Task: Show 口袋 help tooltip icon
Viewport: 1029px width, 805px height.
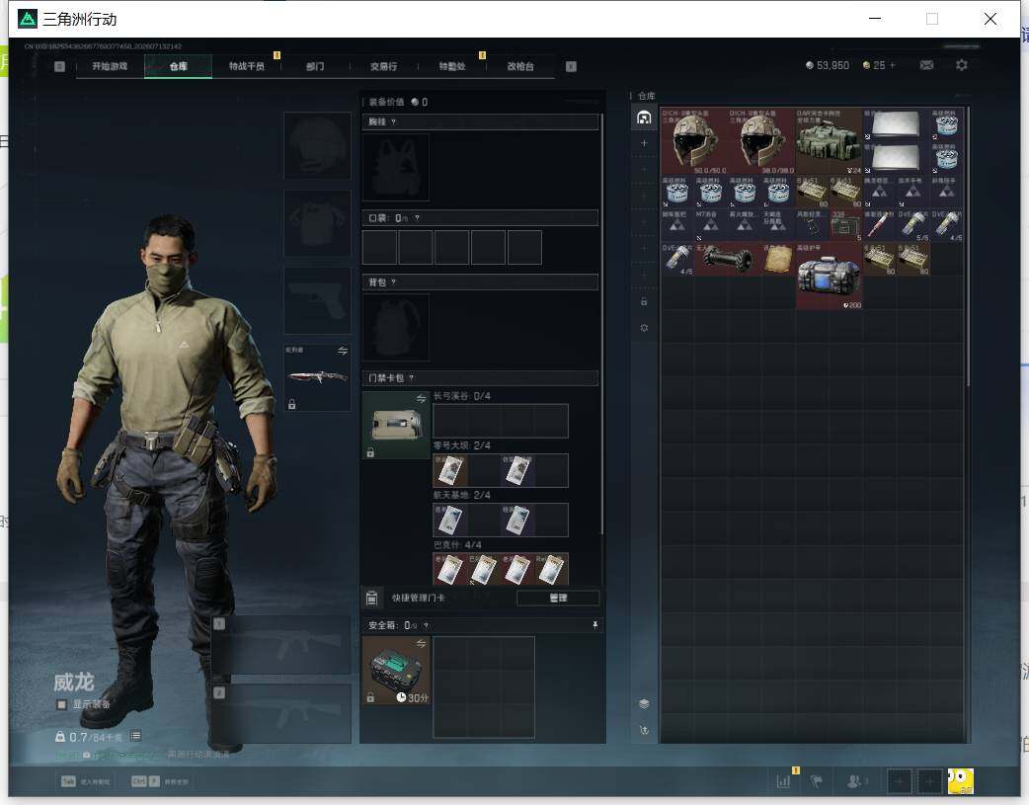Action: 417,218
